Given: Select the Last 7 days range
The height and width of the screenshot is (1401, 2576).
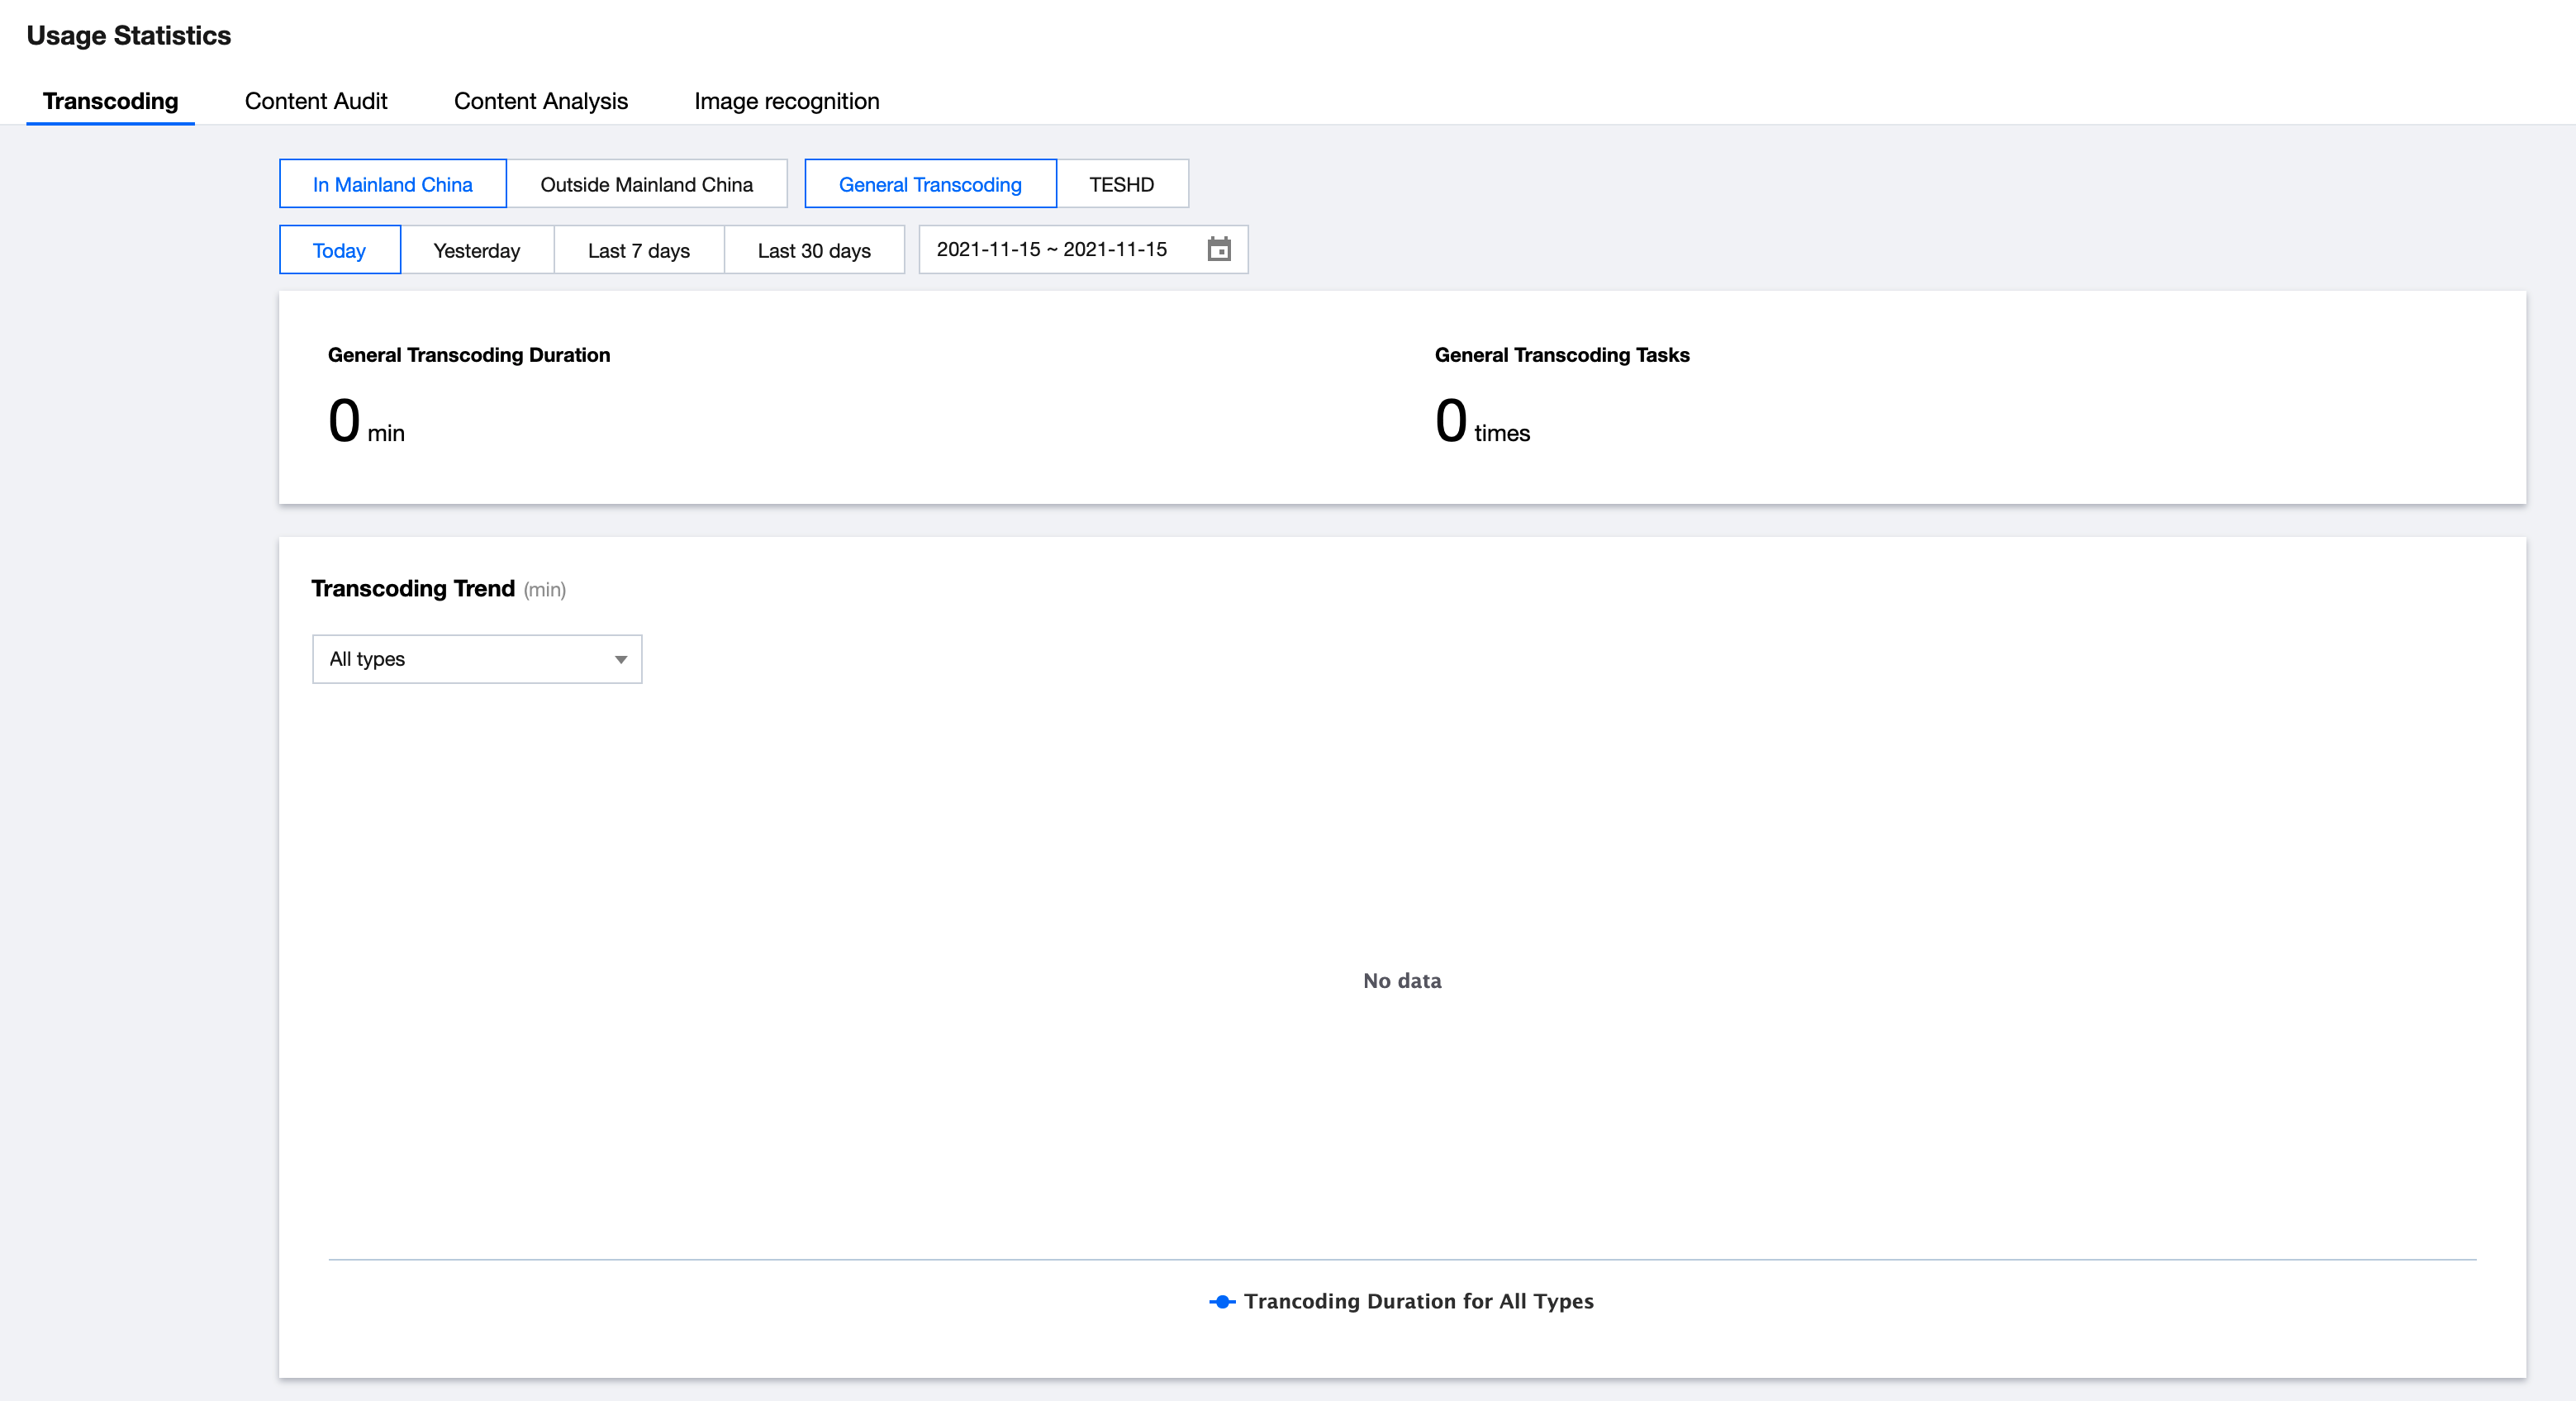Looking at the screenshot, I should click(638, 250).
